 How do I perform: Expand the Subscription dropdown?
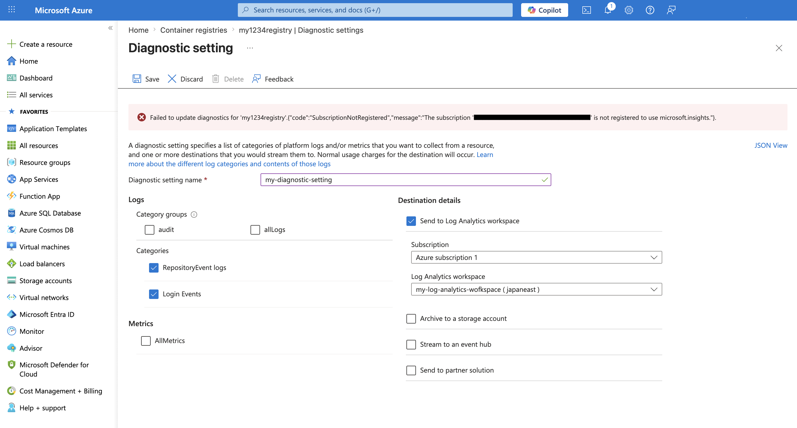(x=536, y=258)
